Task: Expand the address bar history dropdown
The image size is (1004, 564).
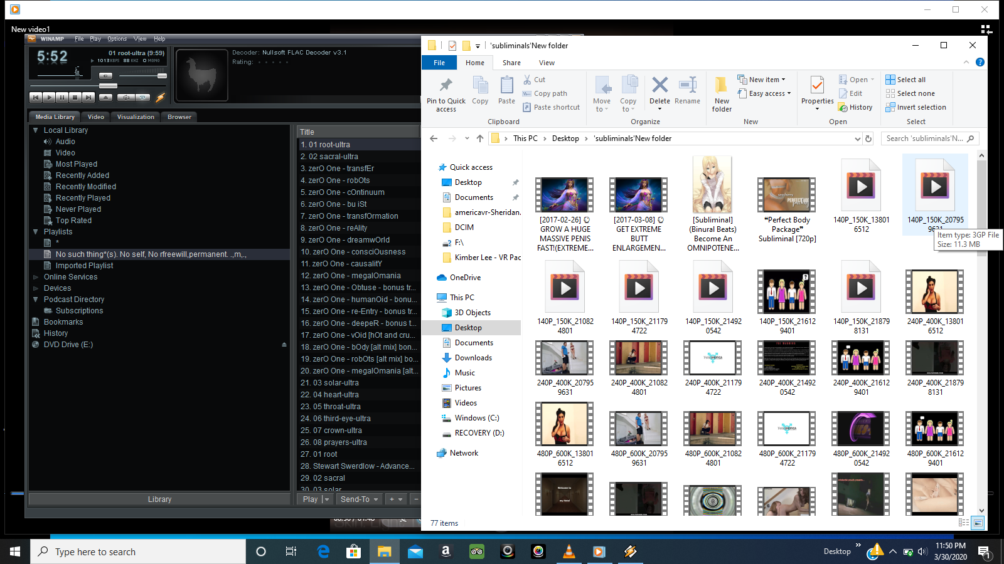Action: 857,138
